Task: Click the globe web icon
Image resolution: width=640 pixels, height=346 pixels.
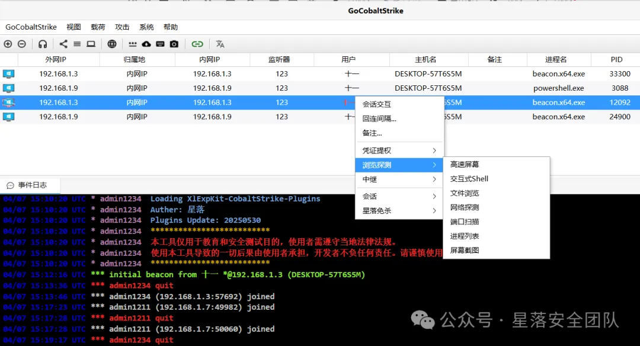Action: [112, 44]
